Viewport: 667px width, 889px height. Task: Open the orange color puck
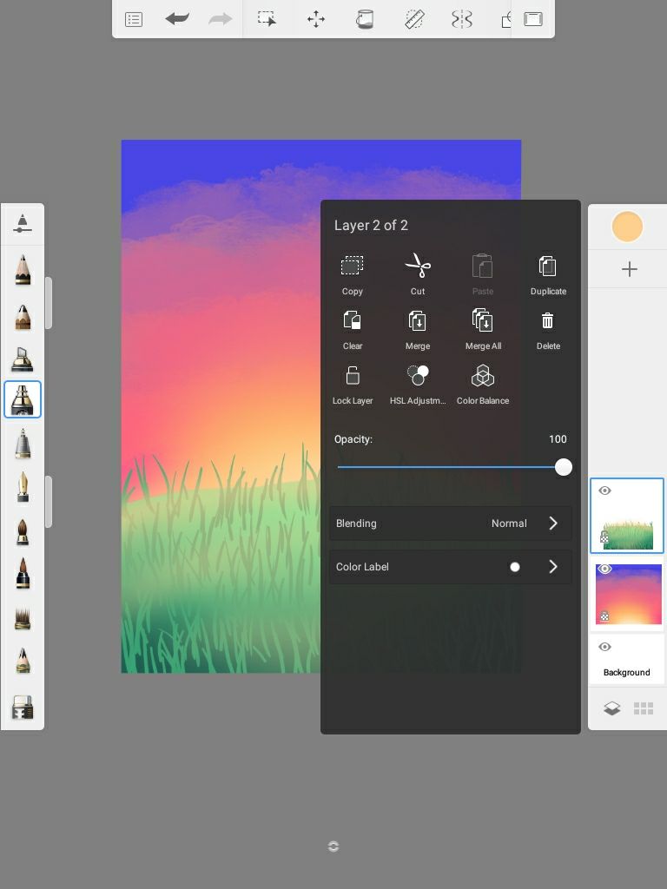pyautogui.click(x=627, y=227)
